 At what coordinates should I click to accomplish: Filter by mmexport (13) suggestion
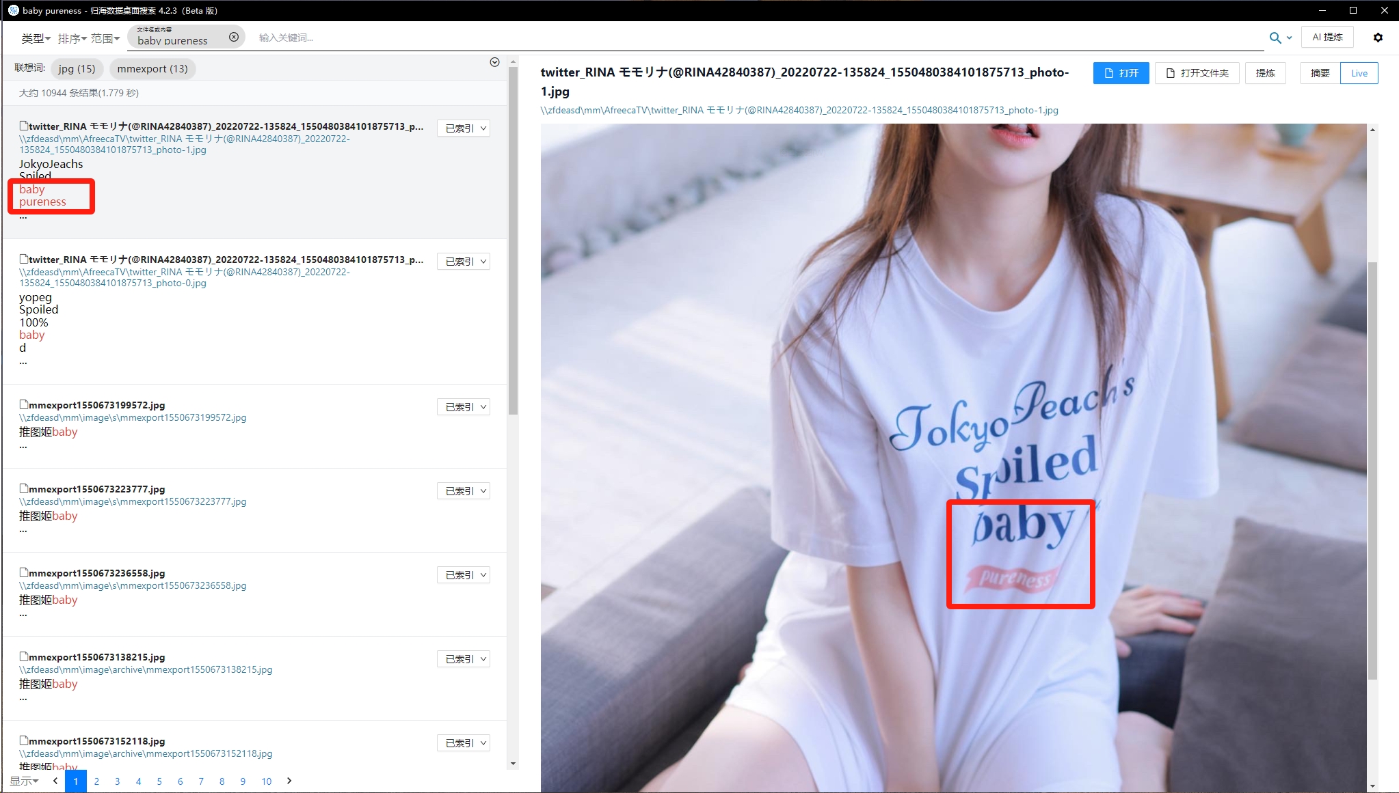coord(152,68)
